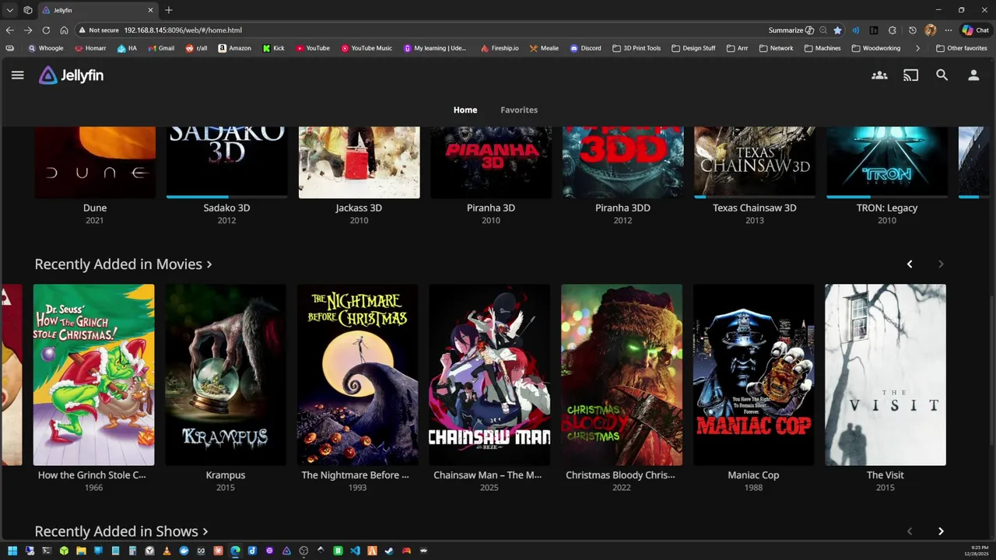Image resolution: width=996 pixels, height=560 pixels.
Task: Click the TRON: Legacy title text
Action: pyautogui.click(x=887, y=208)
